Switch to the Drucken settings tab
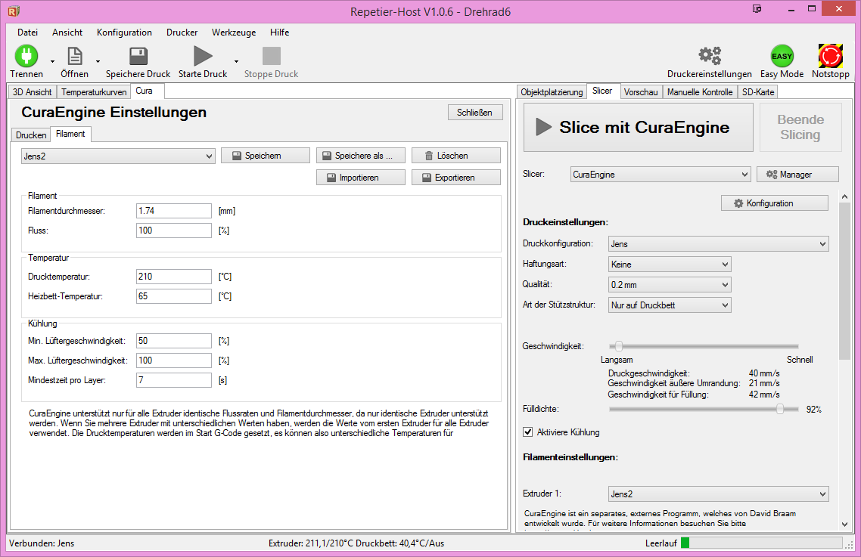This screenshot has height=557, width=861. (31, 135)
